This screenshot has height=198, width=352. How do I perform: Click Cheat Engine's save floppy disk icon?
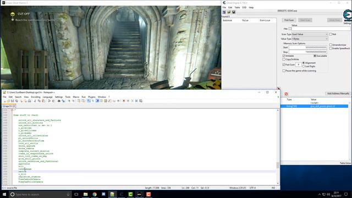tap(234, 12)
